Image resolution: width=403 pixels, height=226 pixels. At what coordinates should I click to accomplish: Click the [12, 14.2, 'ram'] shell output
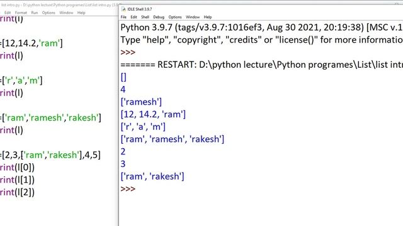(153, 114)
